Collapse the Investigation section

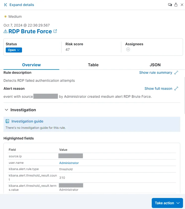point(6,110)
